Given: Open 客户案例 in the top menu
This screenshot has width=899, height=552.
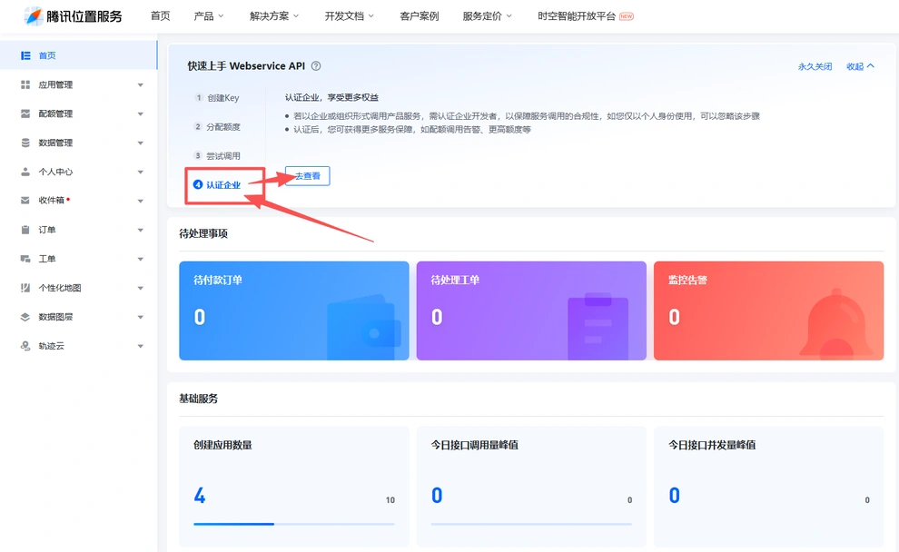Looking at the screenshot, I should click(420, 16).
